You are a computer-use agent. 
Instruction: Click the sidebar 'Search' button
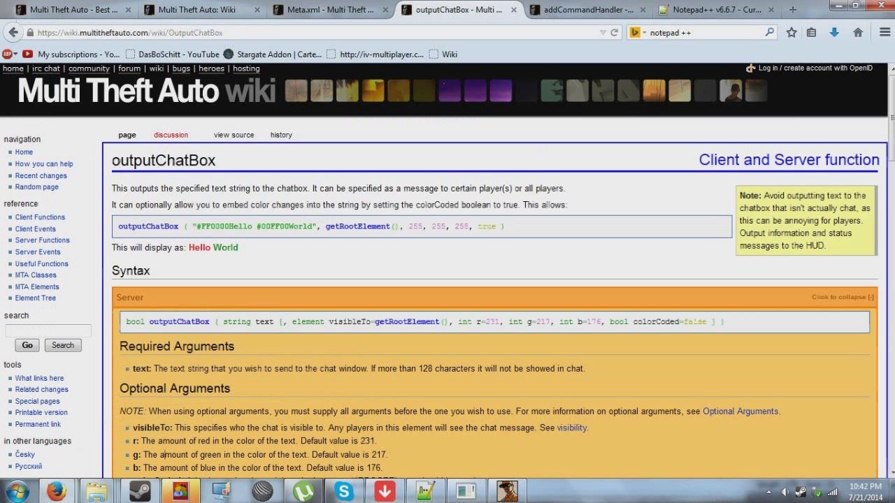tap(63, 345)
